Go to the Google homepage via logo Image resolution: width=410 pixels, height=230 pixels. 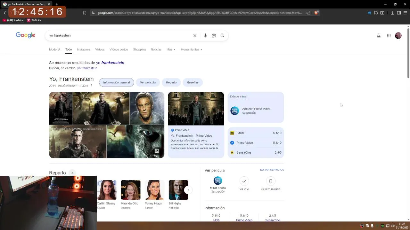(25, 35)
